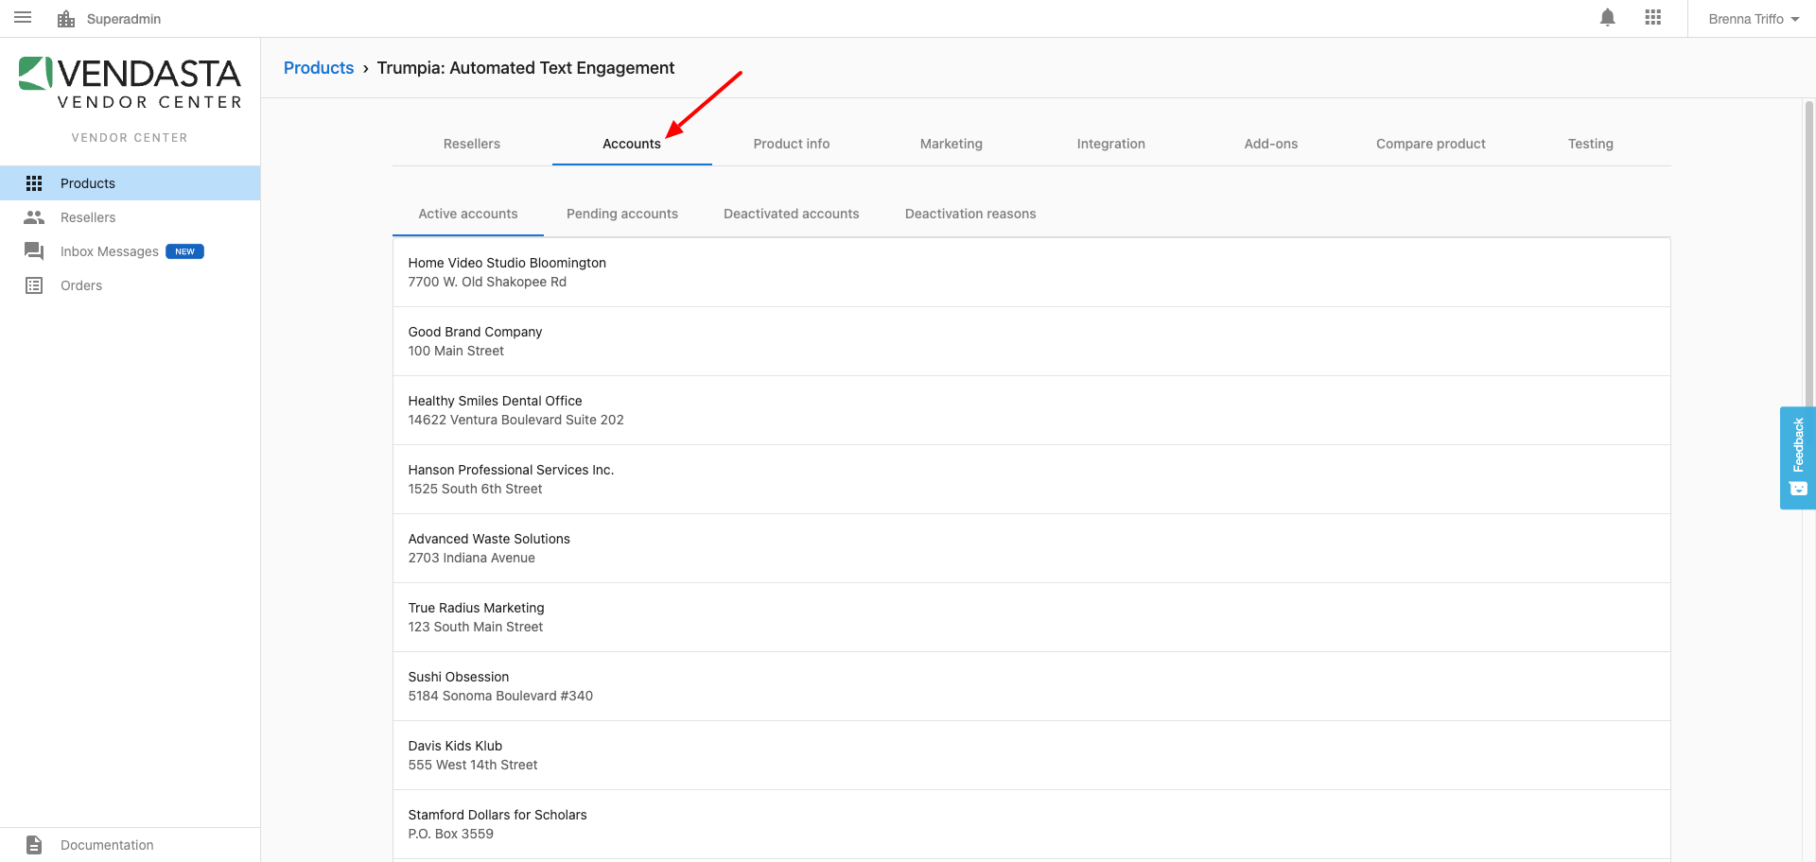The height and width of the screenshot is (862, 1816).
Task: Click the NEW badge beside Inbox Messages
Action: [184, 251]
